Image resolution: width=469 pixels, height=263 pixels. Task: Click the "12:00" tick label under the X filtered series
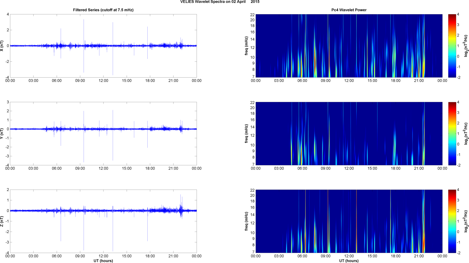coord(103,81)
